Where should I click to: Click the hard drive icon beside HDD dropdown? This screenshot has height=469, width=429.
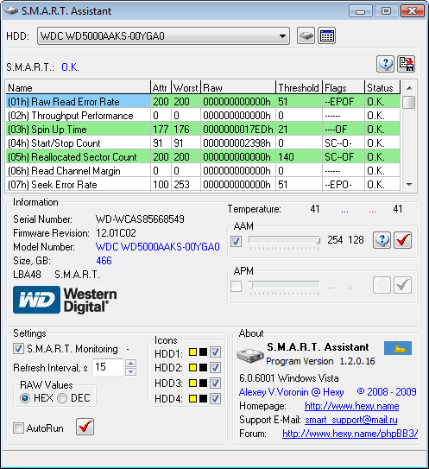[x=306, y=36]
